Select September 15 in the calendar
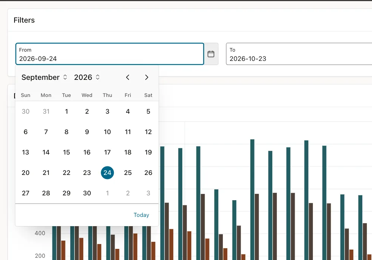Image resolution: width=372 pixels, height=260 pixels. (67, 152)
